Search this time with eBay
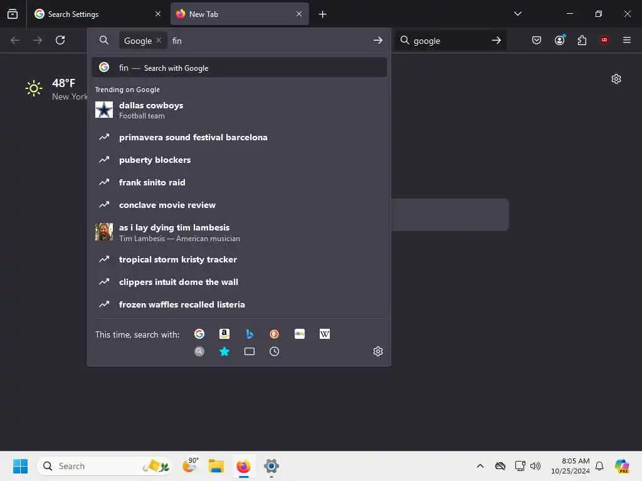The height and width of the screenshot is (481, 642). [299, 334]
